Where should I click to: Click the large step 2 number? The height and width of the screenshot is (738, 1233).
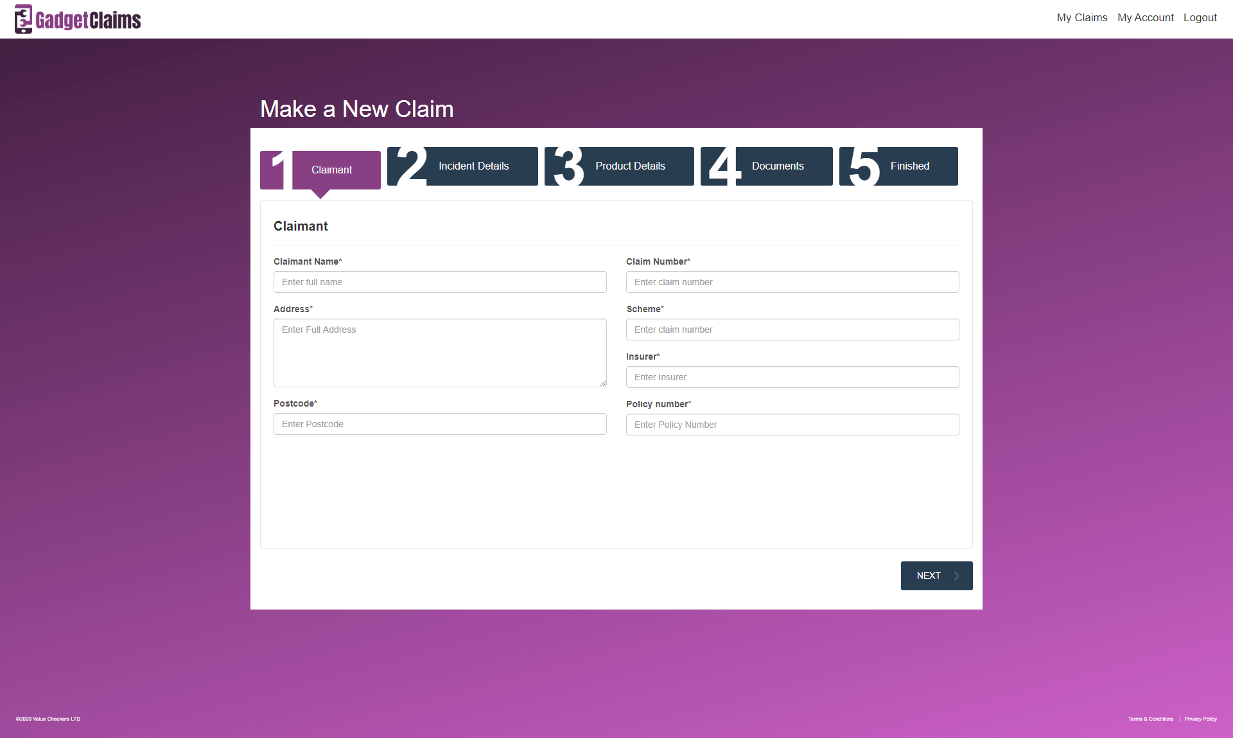click(410, 166)
